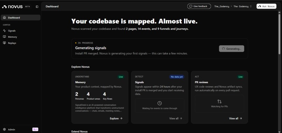Click the Novus logo icon
This screenshot has height=133, width=282.
click(4, 7)
